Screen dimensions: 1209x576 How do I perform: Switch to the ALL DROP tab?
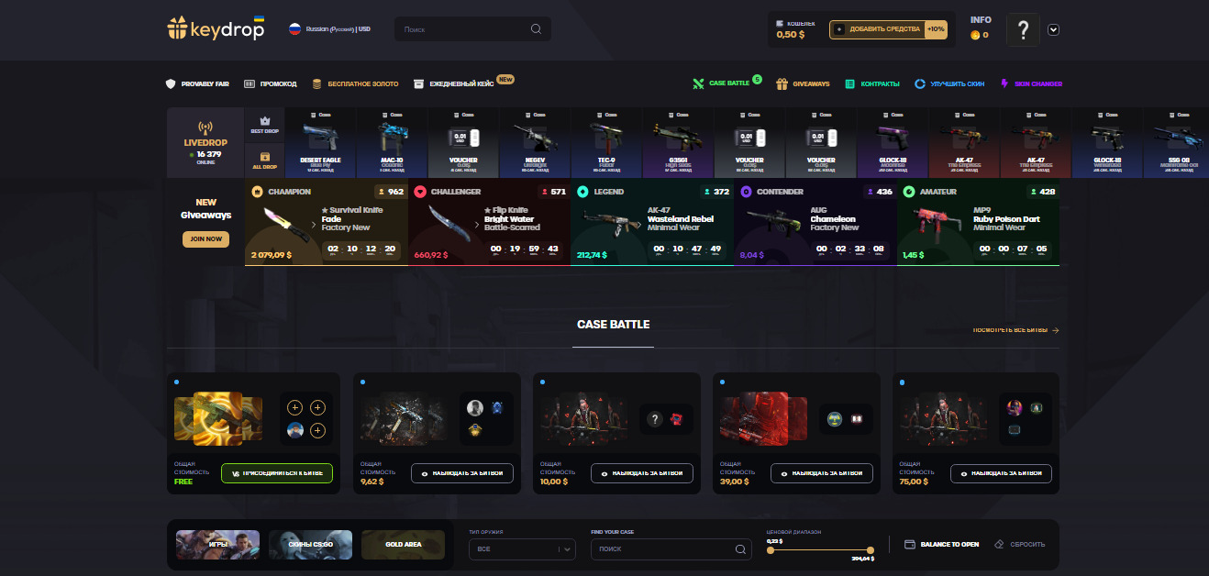pos(264,161)
